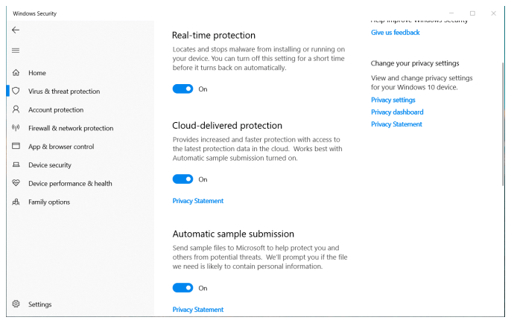
Task: Click the Account protection person icon
Action: point(16,109)
